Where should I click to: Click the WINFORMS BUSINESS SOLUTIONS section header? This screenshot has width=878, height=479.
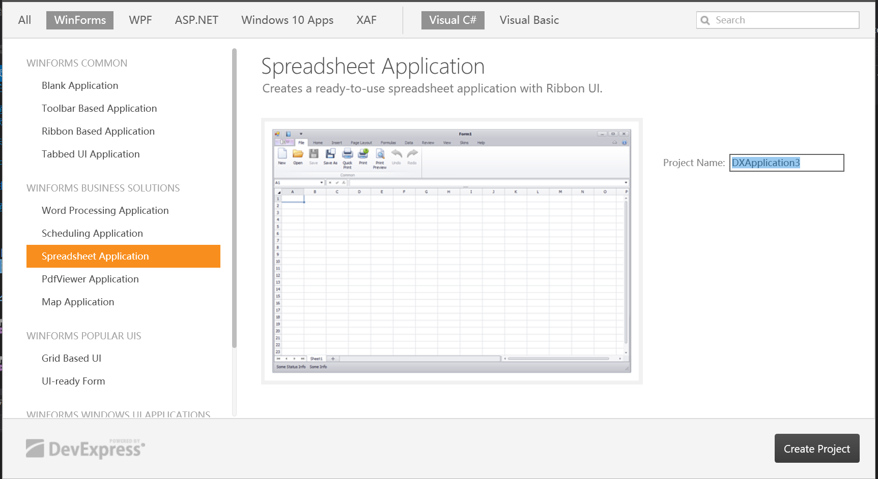pyautogui.click(x=103, y=188)
